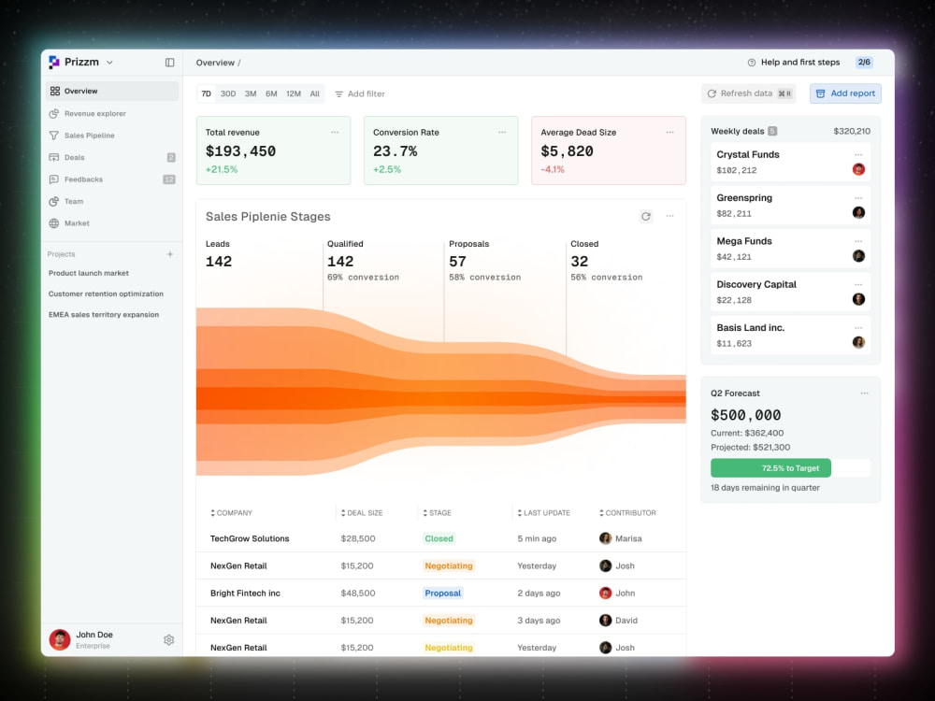Select TechGrow Solutions company cell

pos(250,538)
